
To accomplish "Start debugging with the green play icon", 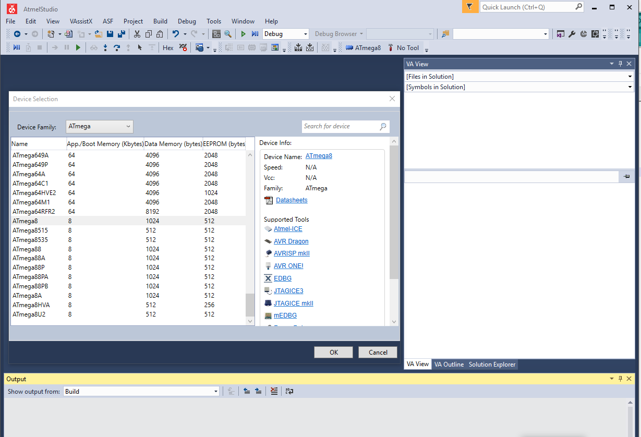I will (243, 34).
